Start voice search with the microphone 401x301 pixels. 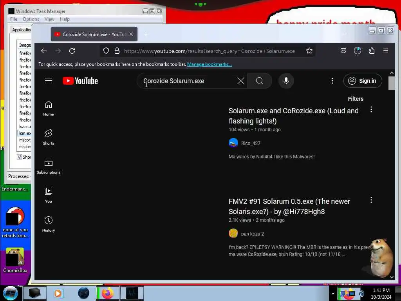point(286,81)
